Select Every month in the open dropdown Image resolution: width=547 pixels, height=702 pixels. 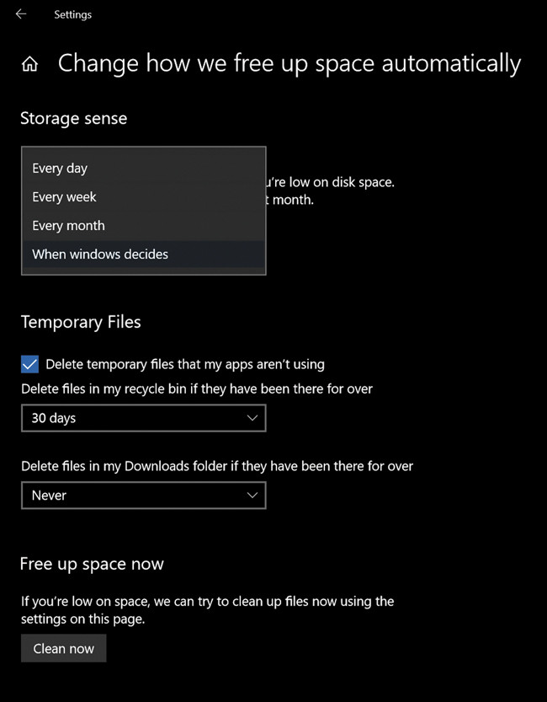68,225
